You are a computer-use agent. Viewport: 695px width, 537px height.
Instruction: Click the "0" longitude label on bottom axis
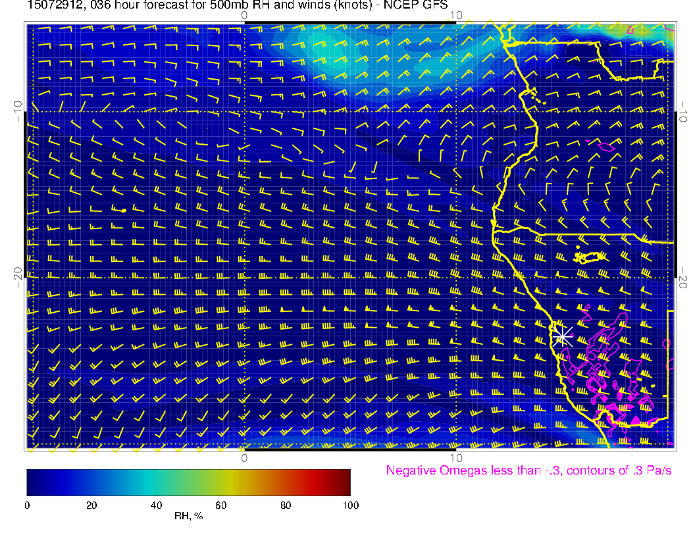244,457
